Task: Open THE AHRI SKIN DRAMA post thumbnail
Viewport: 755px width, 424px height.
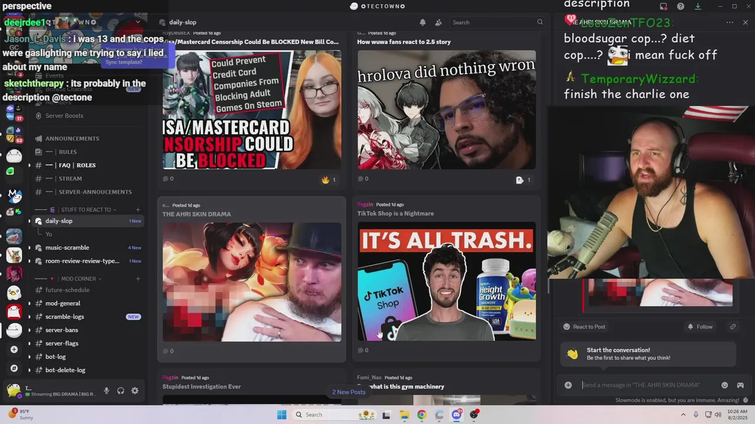Action: 252,282
